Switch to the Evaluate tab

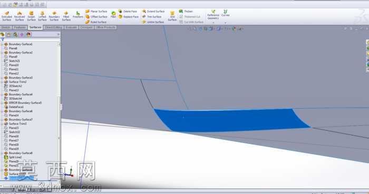71,27
